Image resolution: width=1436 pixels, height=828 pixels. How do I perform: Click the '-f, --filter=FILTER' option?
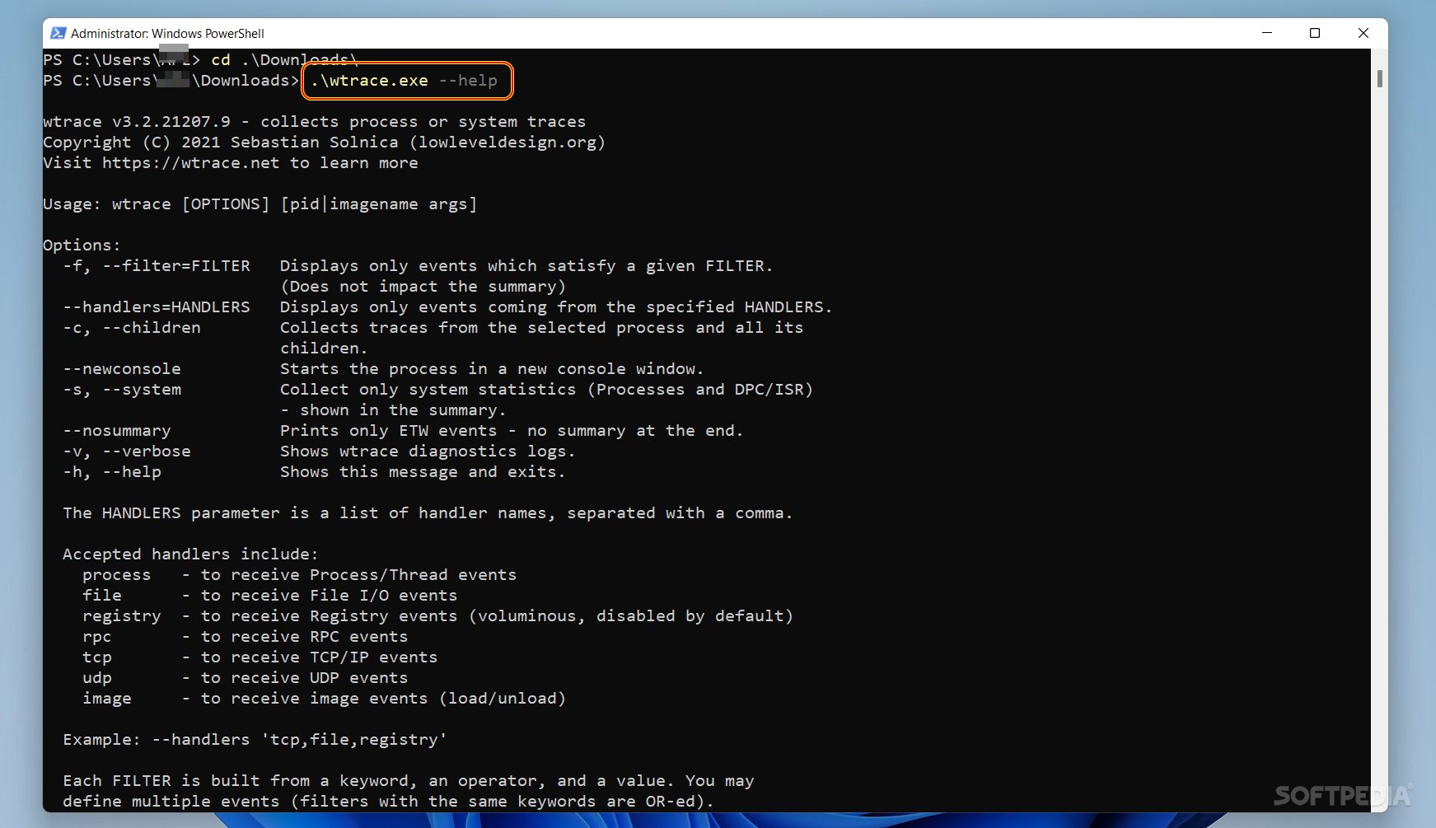(157, 266)
